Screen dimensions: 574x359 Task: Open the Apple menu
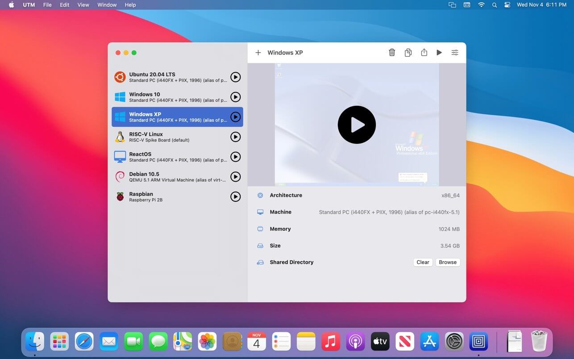coord(12,5)
